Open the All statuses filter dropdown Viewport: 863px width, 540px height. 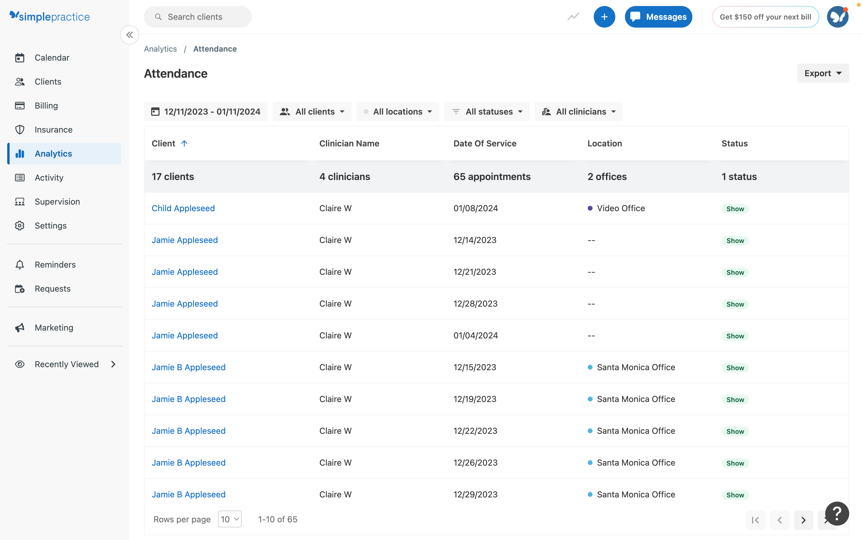[x=487, y=111]
